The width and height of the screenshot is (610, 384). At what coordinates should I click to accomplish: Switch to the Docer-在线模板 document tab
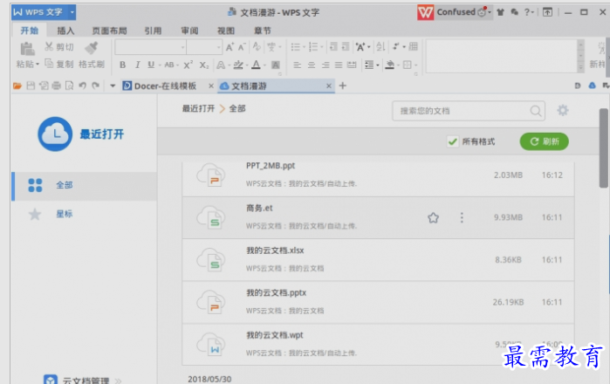click(x=164, y=86)
